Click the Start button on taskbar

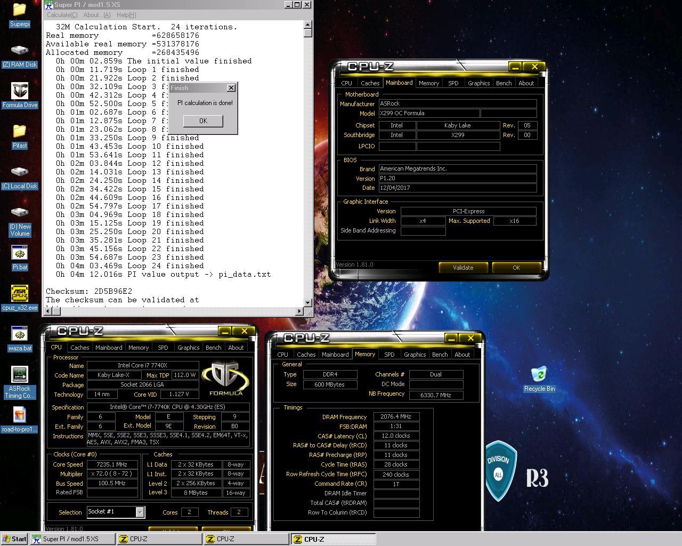[x=14, y=539]
